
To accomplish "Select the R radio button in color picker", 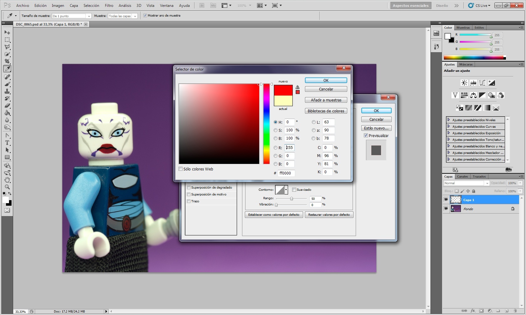I will click(x=276, y=148).
